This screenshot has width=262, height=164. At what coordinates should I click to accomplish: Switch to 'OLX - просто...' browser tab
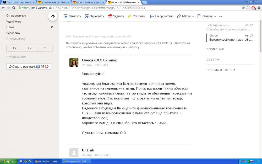[x=18, y=2]
